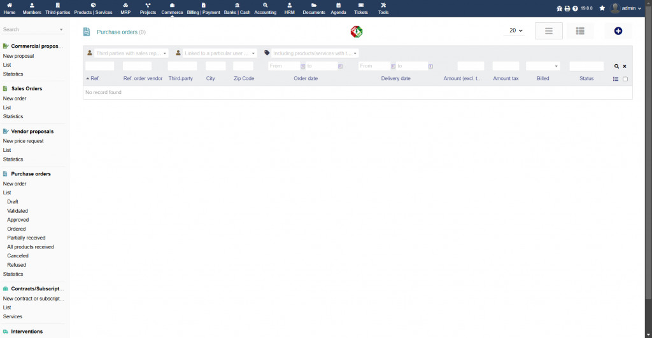Image resolution: width=652 pixels, height=338 pixels.
Task: Open the Accounting module icon
Action: click(x=265, y=5)
